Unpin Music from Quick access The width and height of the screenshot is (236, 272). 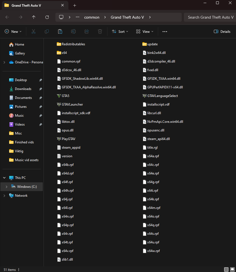[x=41, y=116]
